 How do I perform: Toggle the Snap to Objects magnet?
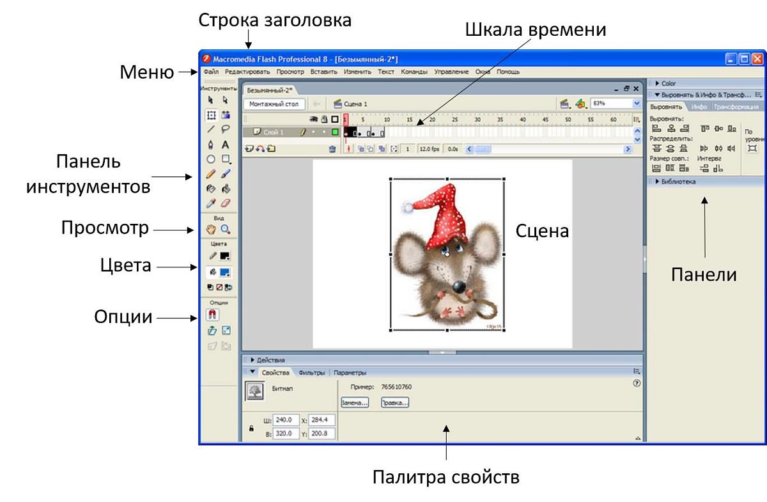coord(212,314)
